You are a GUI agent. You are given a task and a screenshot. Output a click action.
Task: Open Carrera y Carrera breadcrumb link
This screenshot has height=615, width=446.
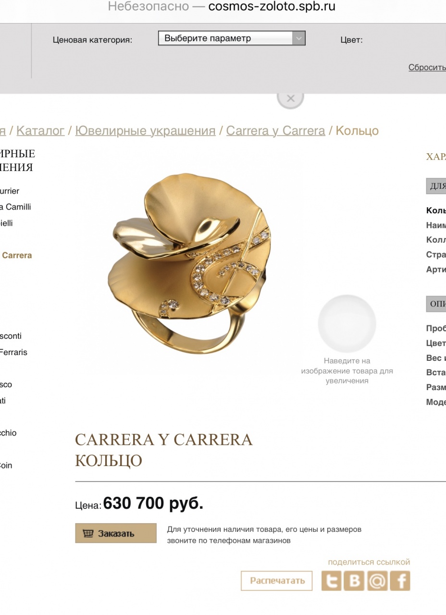coord(275,131)
